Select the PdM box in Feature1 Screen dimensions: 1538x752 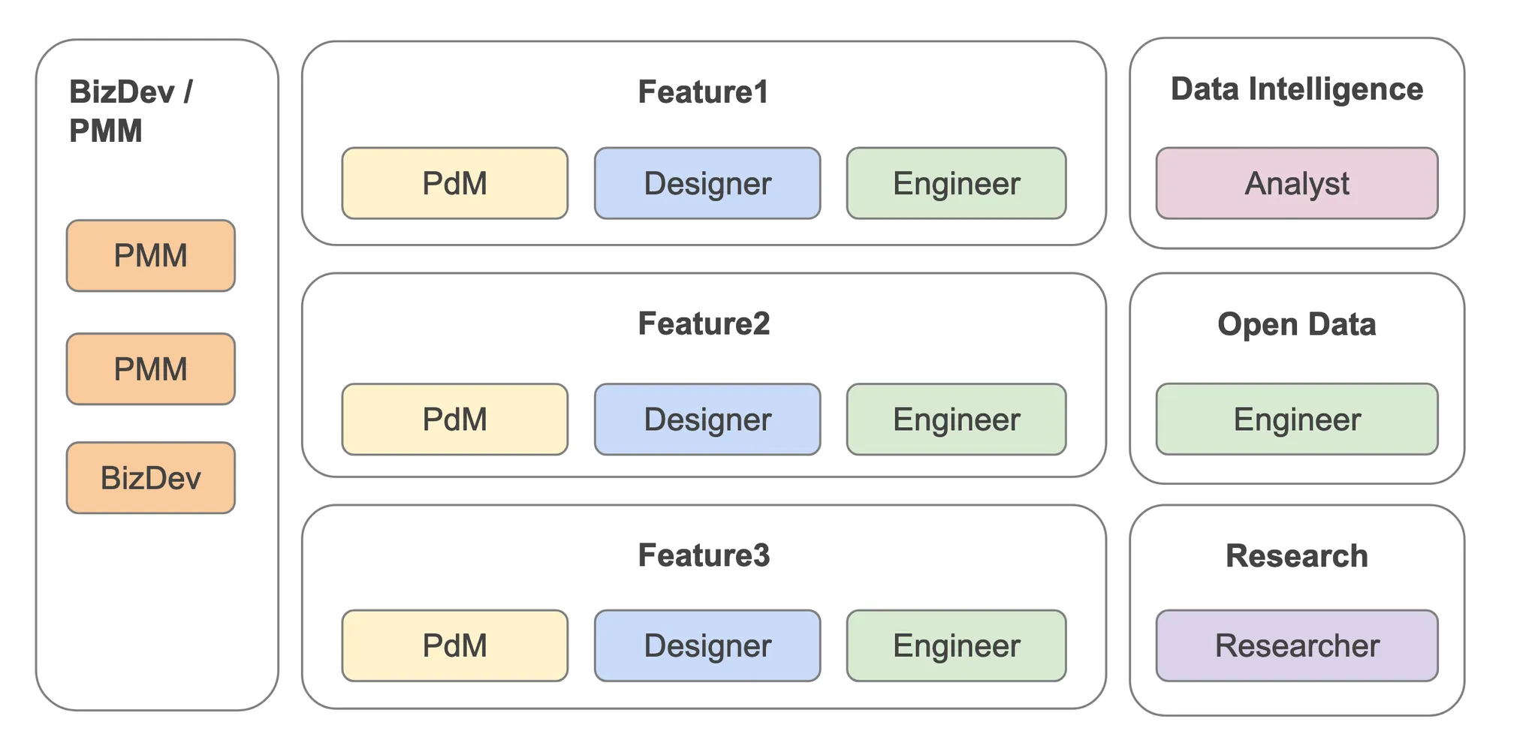[x=454, y=183]
